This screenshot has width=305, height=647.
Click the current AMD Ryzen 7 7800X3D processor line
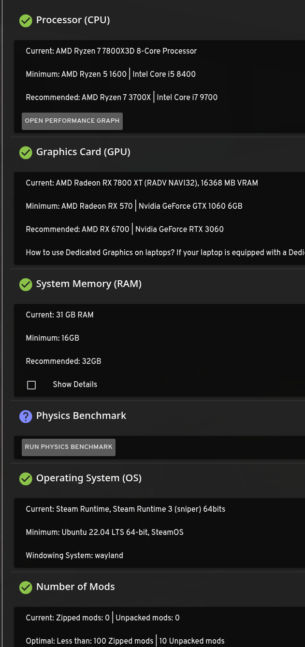tap(111, 51)
